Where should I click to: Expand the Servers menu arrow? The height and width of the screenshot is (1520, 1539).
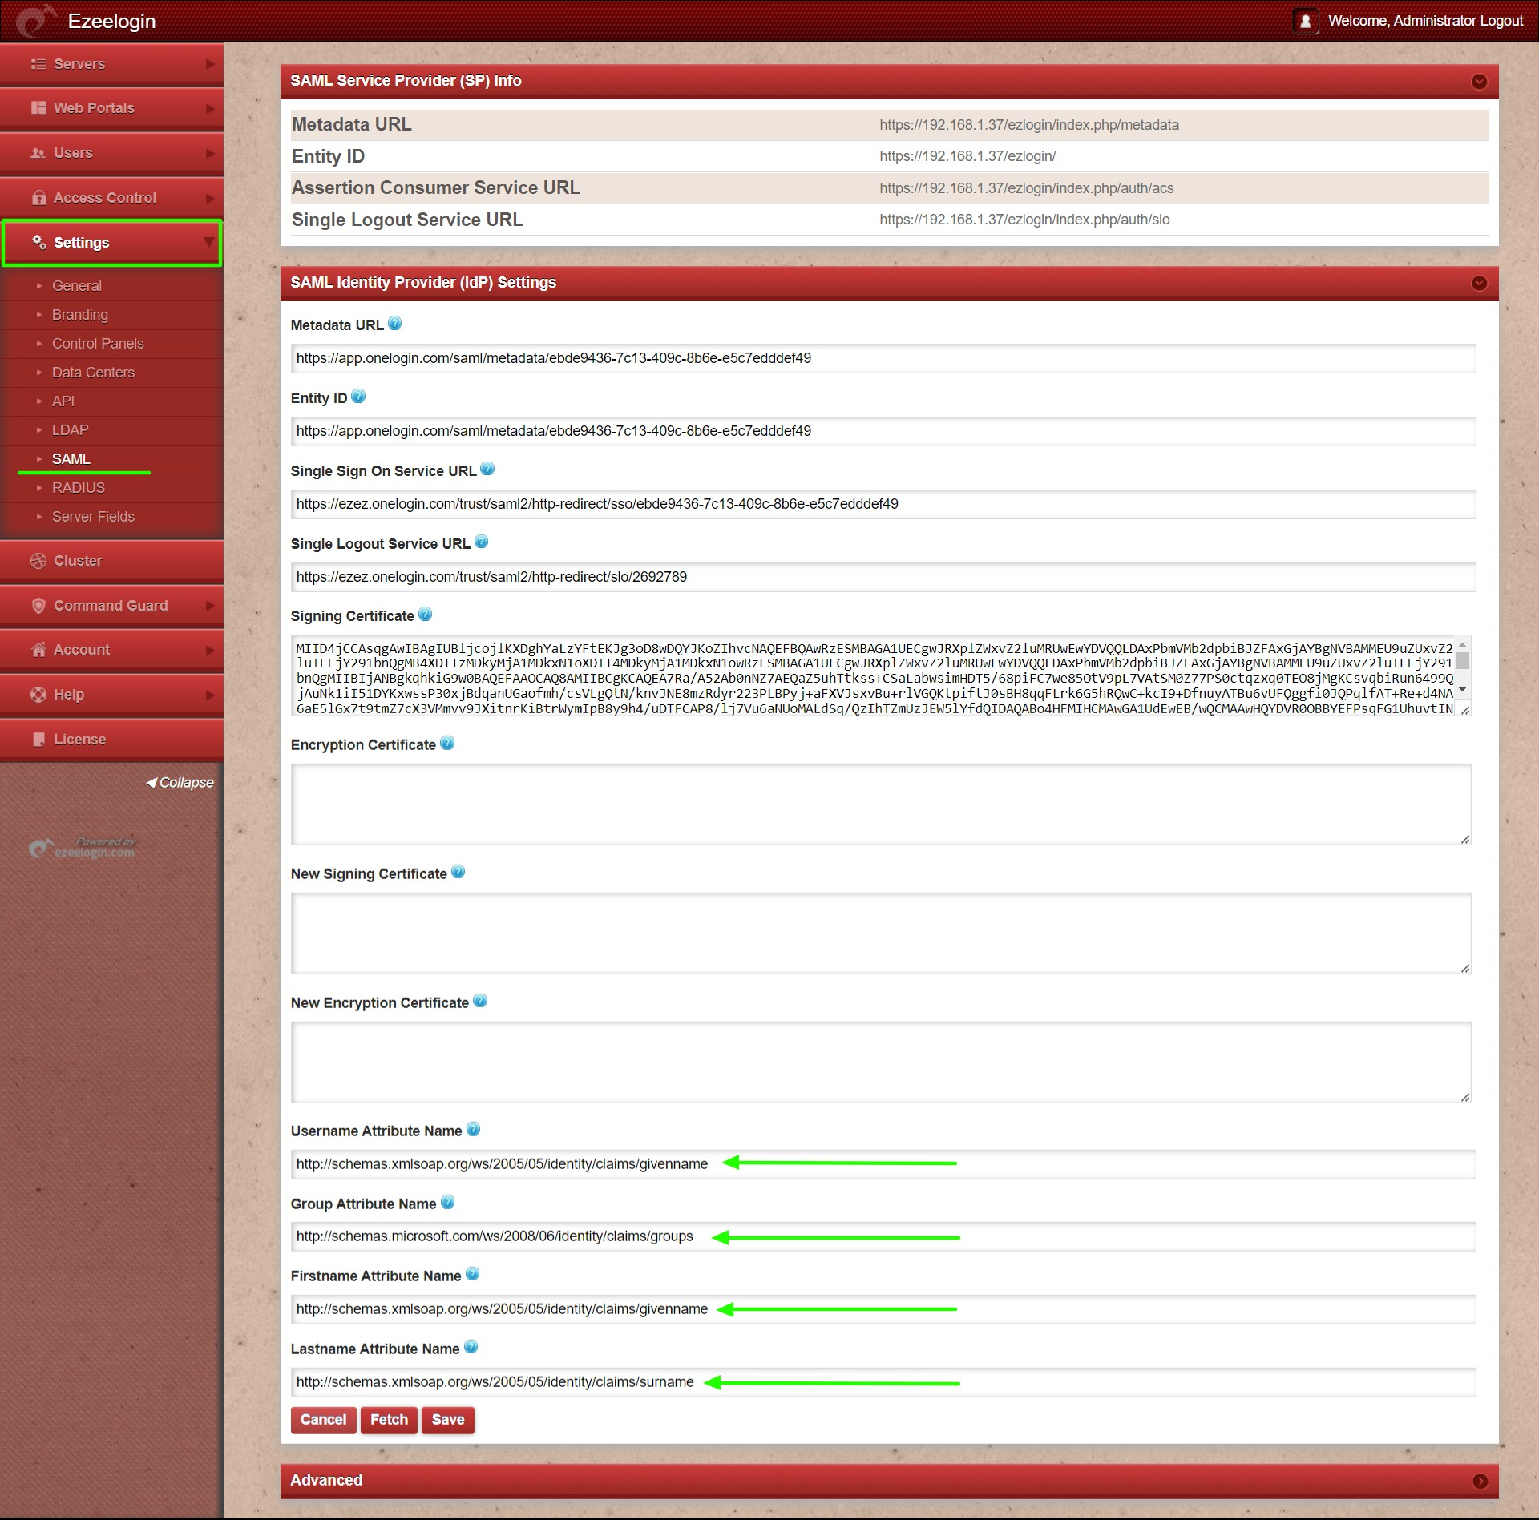tap(210, 64)
